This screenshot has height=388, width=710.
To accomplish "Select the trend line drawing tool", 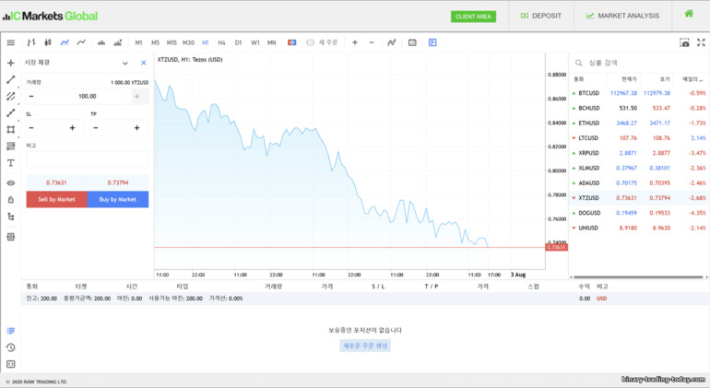I will click(11, 79).
